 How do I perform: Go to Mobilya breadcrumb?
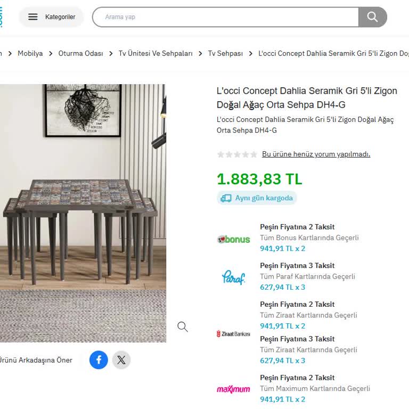pos(30,53)
